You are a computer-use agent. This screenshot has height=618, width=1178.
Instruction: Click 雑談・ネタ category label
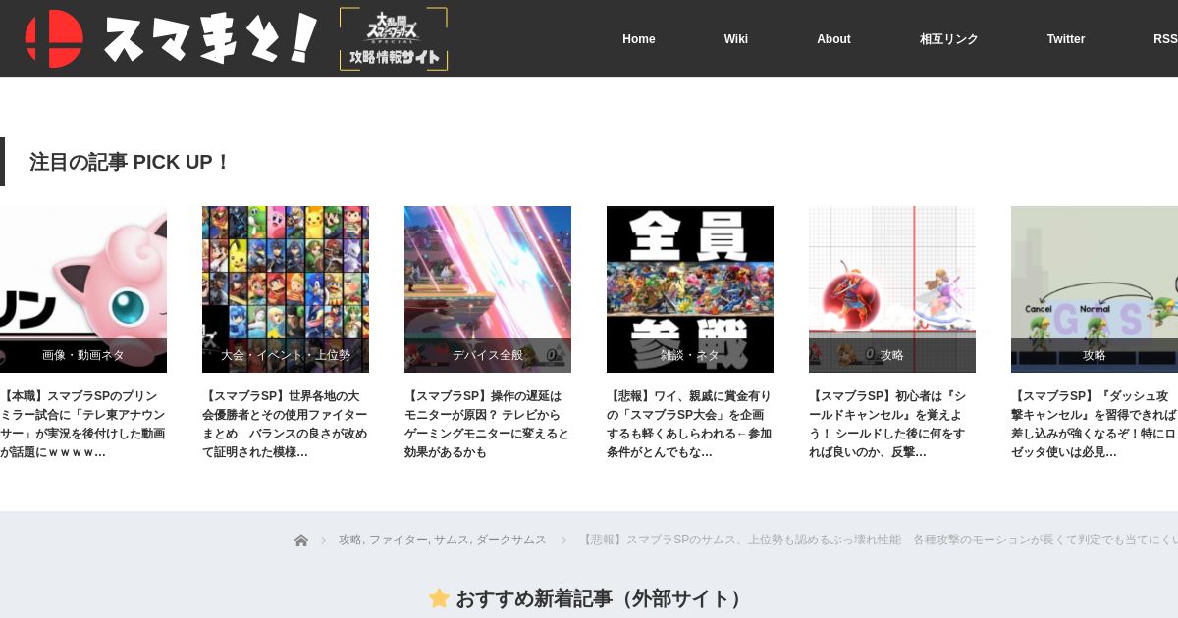point(690,355)
